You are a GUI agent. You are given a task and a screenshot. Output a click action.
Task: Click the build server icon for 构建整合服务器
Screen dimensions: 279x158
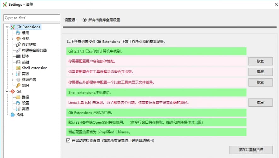[x=18, y=50]
